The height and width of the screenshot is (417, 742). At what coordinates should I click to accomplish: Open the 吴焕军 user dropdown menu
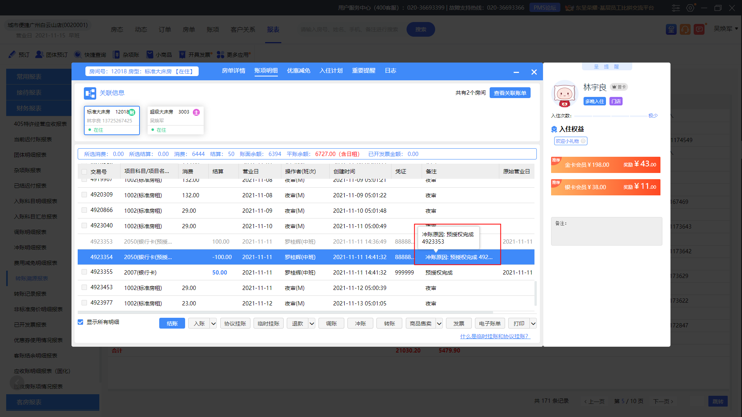[x=726, y=29]
